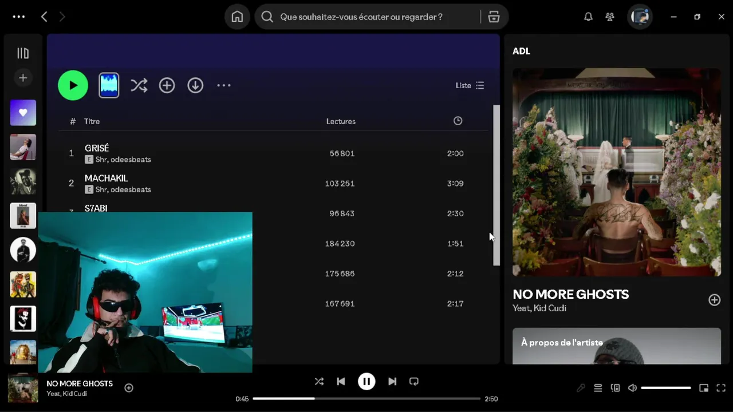Skip to the previous track

[x=341, y=382]
